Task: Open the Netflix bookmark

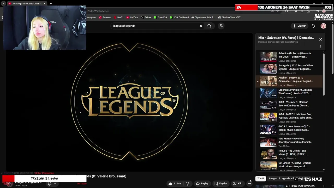Action: point(118,17)
